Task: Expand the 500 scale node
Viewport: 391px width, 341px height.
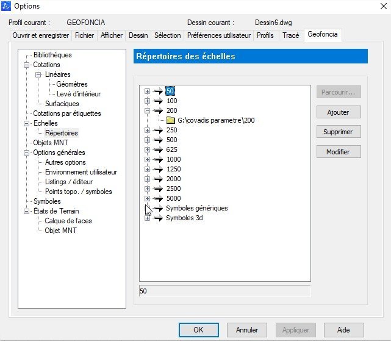Action: [147, 140]
